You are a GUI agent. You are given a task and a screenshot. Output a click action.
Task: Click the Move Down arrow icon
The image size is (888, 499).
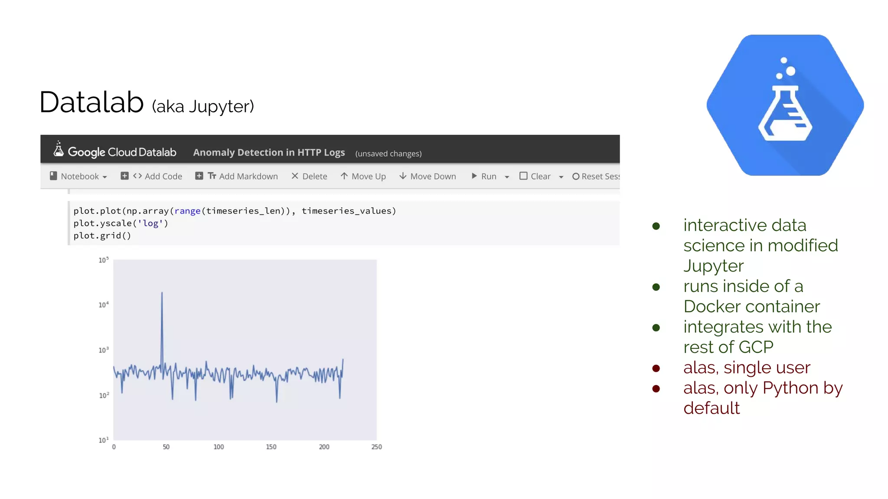403,176
